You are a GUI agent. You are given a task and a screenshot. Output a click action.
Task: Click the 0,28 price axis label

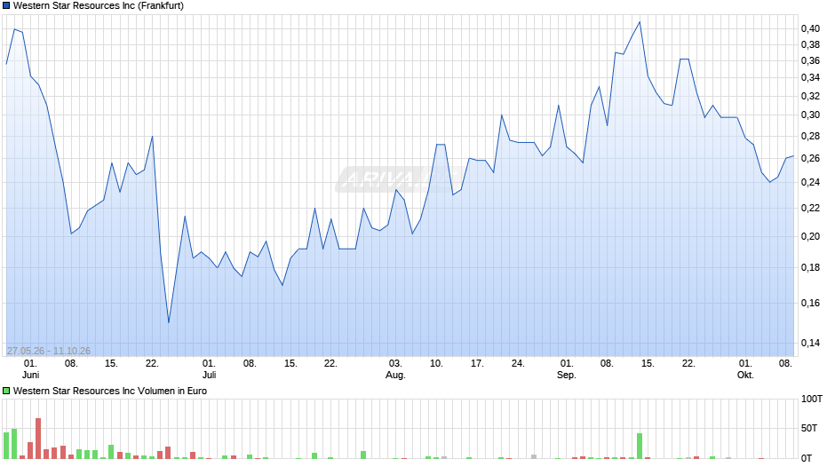click(x=810, y=137)
